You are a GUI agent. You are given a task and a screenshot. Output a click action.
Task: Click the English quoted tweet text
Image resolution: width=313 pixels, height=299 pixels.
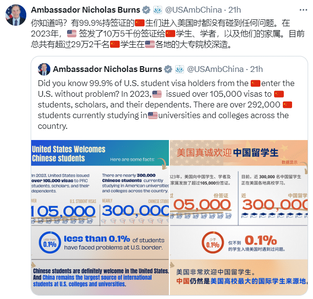[166, 105]
